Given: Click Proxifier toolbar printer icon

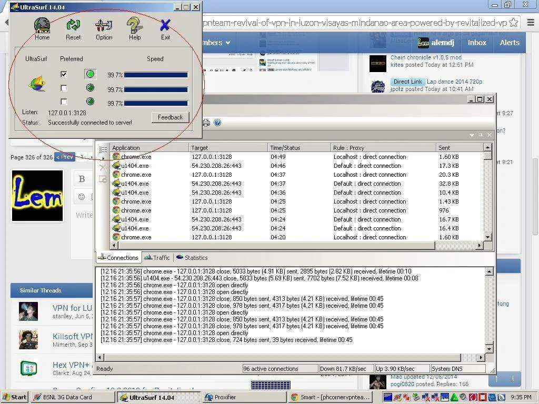Looking at the screenshot, I should (x=206, y=123).
